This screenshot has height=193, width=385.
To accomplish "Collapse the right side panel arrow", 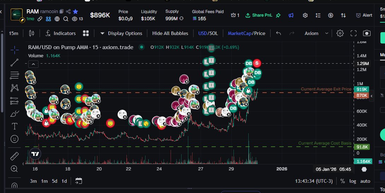I will (371, 96).
